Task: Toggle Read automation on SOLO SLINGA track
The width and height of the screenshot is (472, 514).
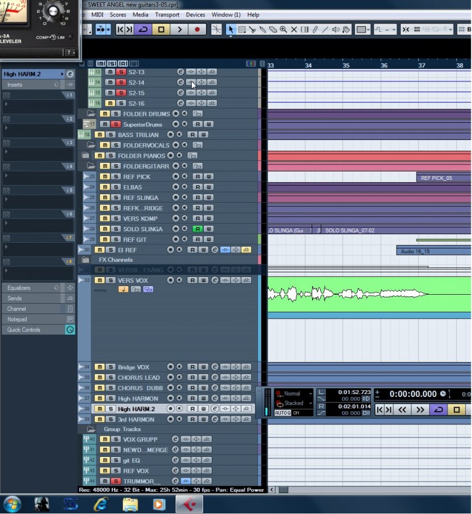Action: (x=197, y=229)
